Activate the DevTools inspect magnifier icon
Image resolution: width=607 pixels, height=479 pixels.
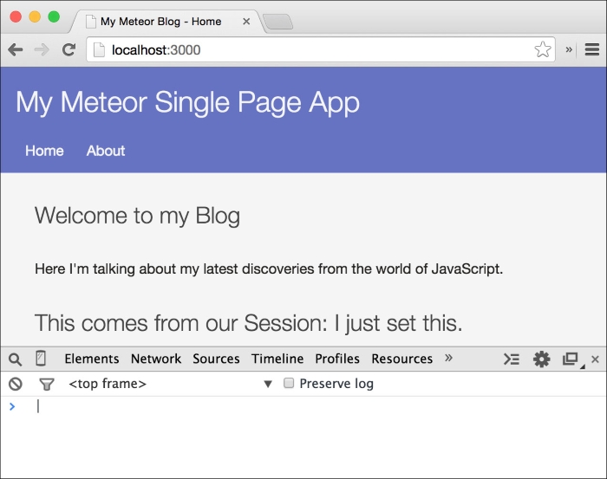click(15, 359)
